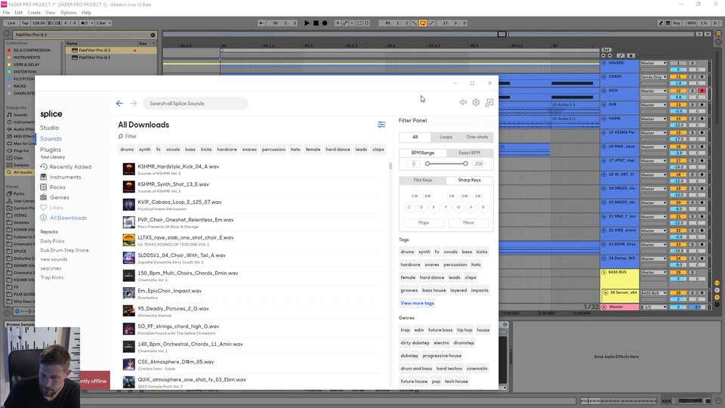Select the cinematic genre filter
The image size is (725, 408).
pos(477,369)
